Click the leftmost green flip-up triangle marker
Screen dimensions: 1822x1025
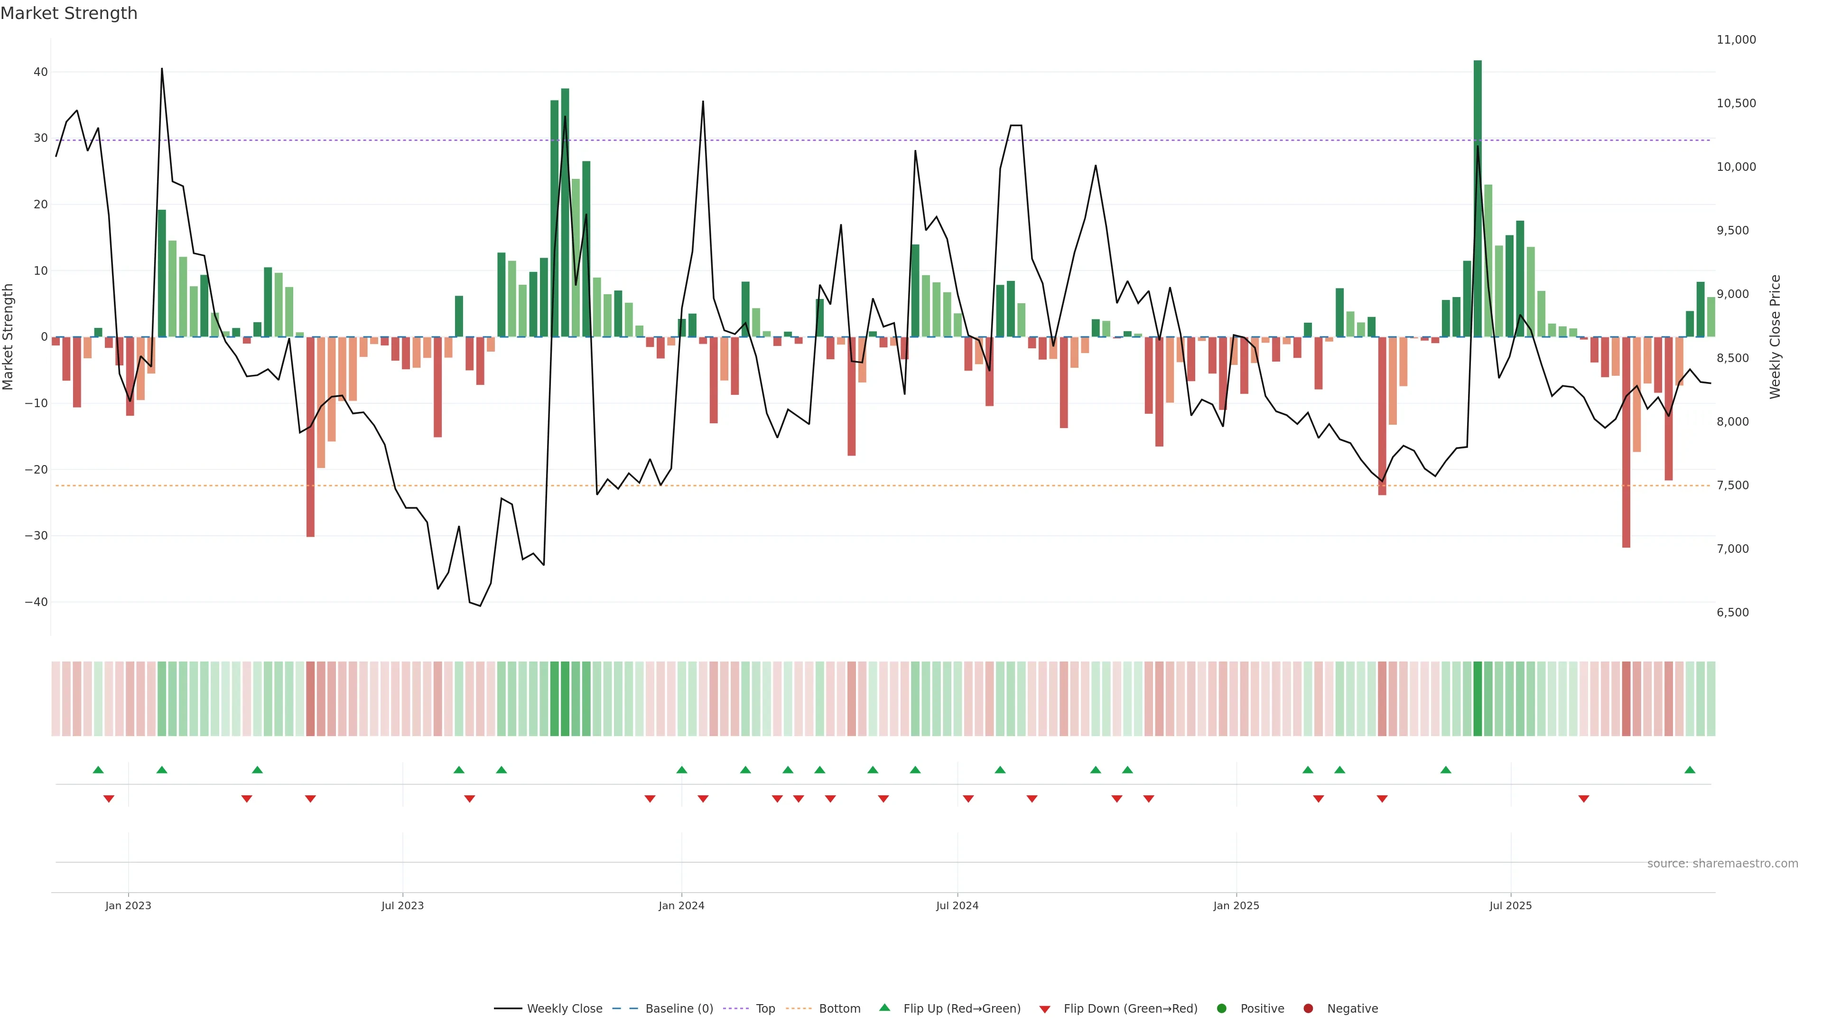(x=98, y=770)
